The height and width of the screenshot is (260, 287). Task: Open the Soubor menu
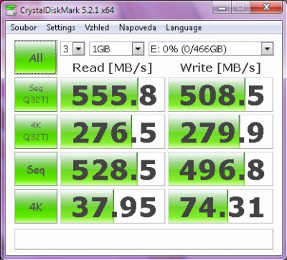click(x=24, y=28)
